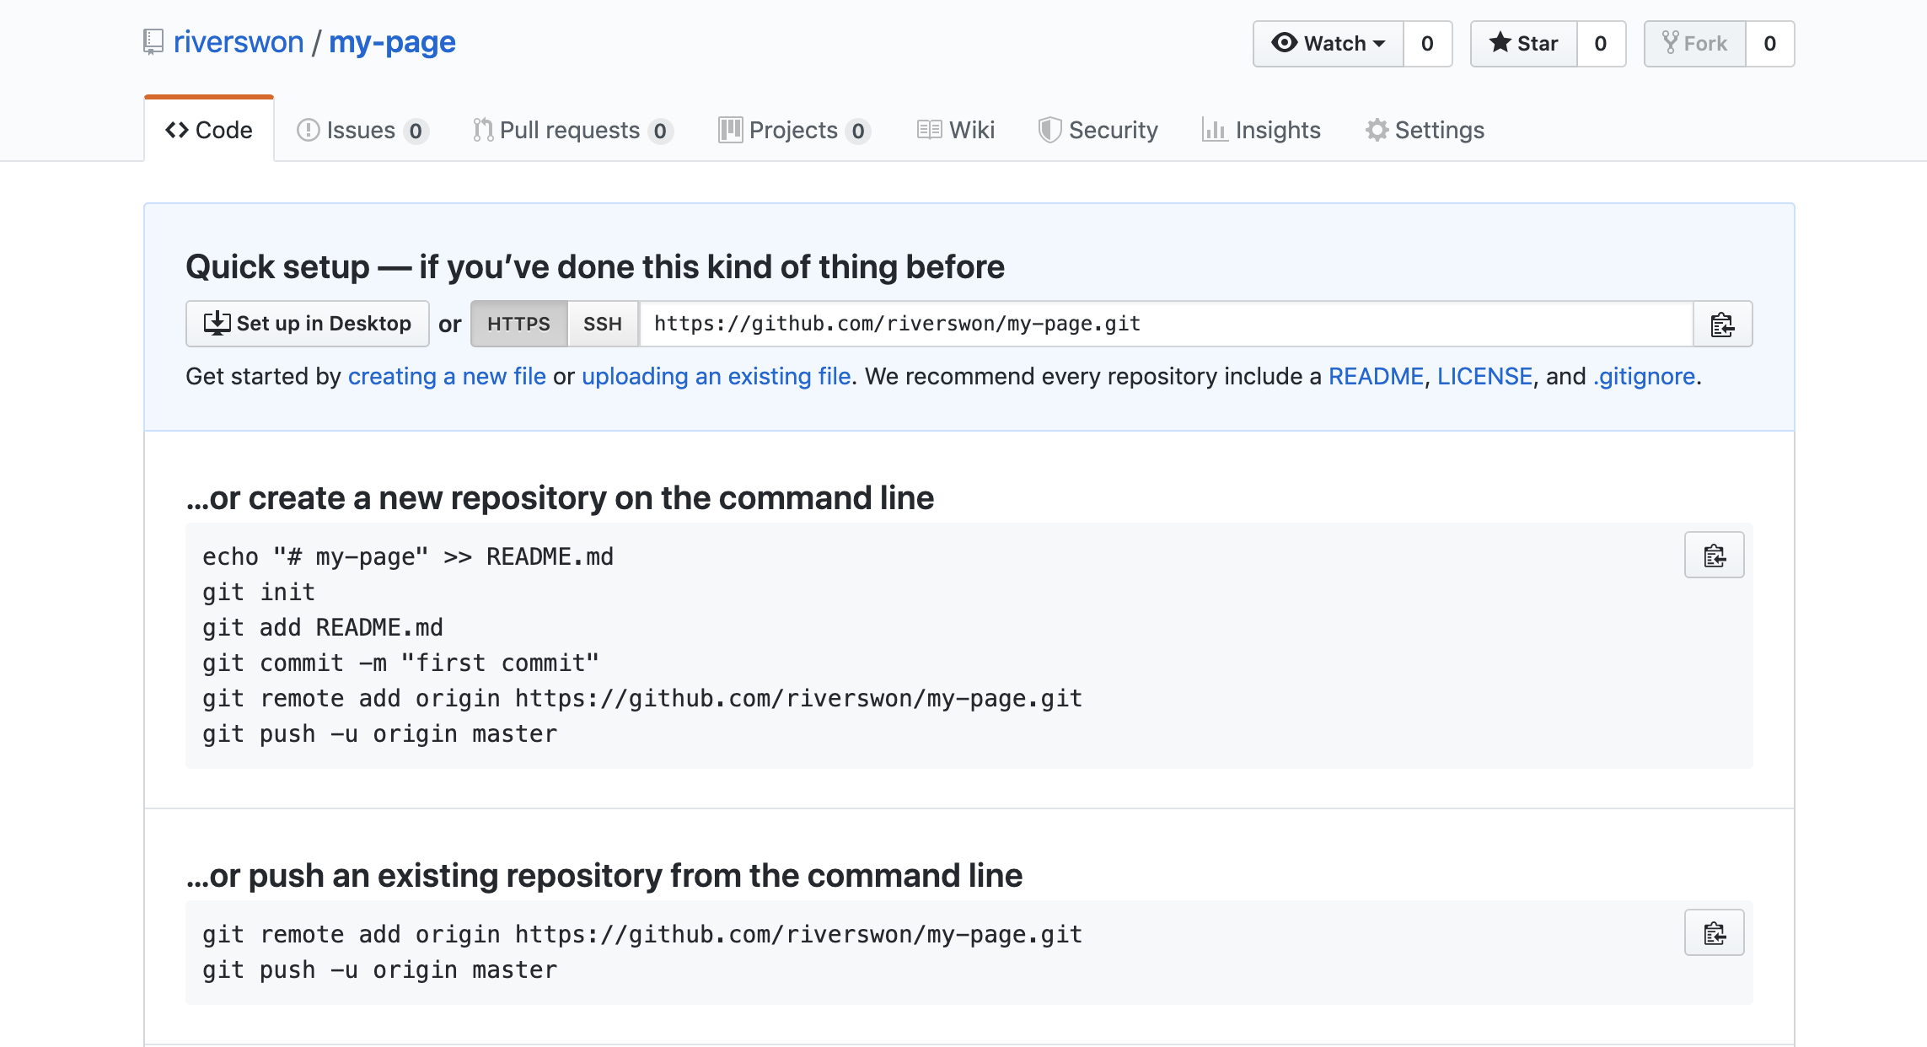Click the Star button

(x=1523, y=44)
